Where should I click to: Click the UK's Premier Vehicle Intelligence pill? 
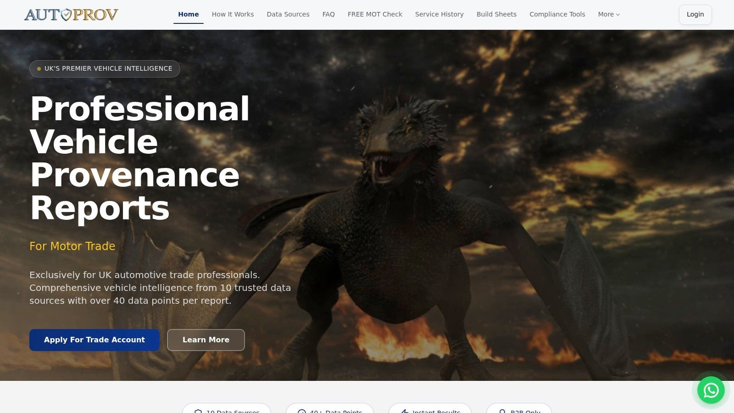tap(105, 69)
